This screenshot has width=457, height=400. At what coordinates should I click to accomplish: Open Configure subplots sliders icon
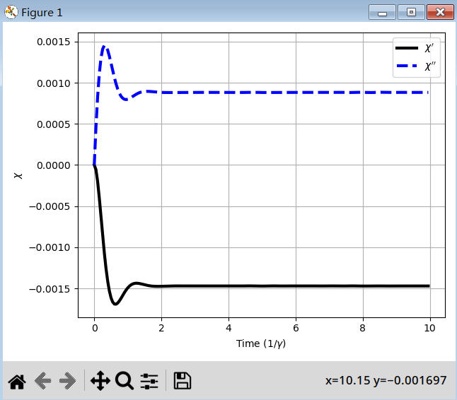[x=149, y=382]
